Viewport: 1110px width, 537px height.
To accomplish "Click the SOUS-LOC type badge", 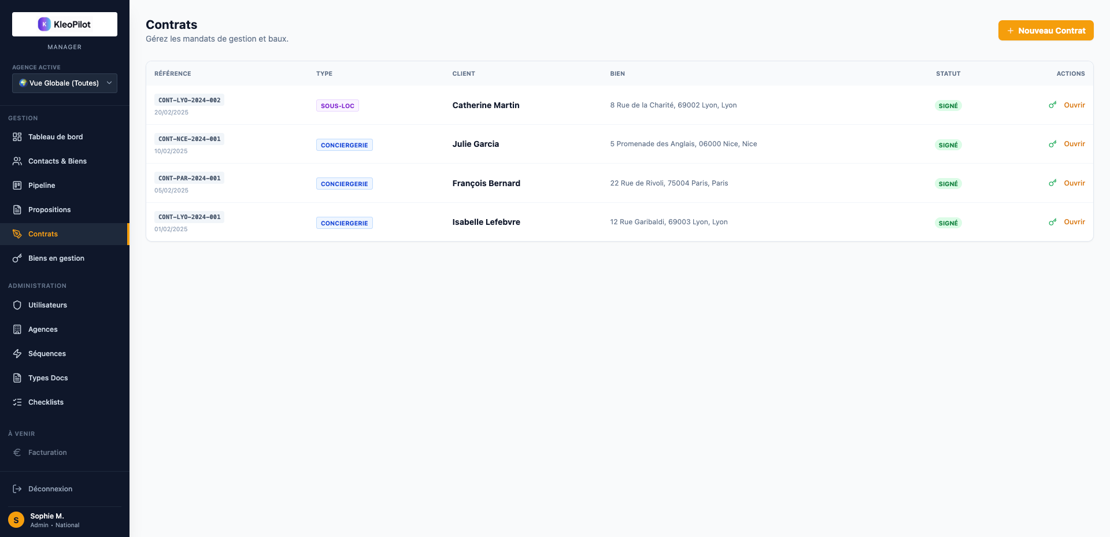I will [338, 106].
